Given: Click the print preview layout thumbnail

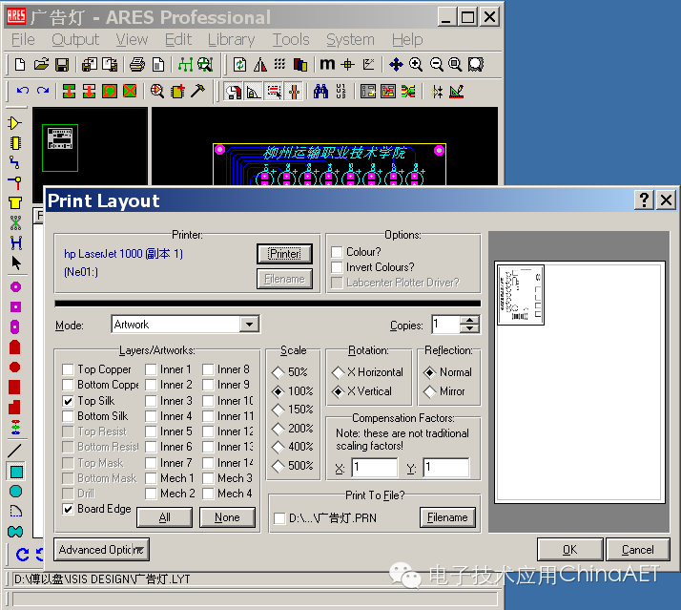Looking at the screenshot, I should 521,295.
